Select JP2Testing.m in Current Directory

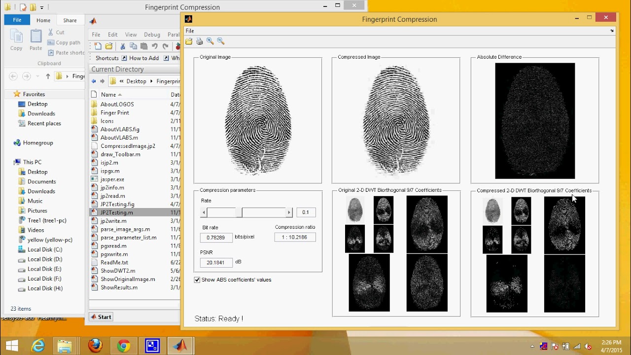coord(116,213)
